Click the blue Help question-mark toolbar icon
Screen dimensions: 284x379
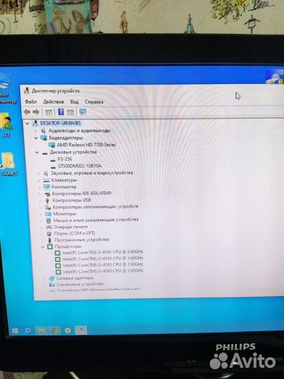coord(61,112)
